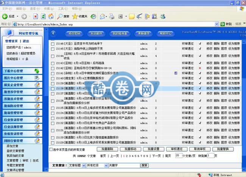
Task: Click the security icon in the status bar
Action: tap(199, 175)
